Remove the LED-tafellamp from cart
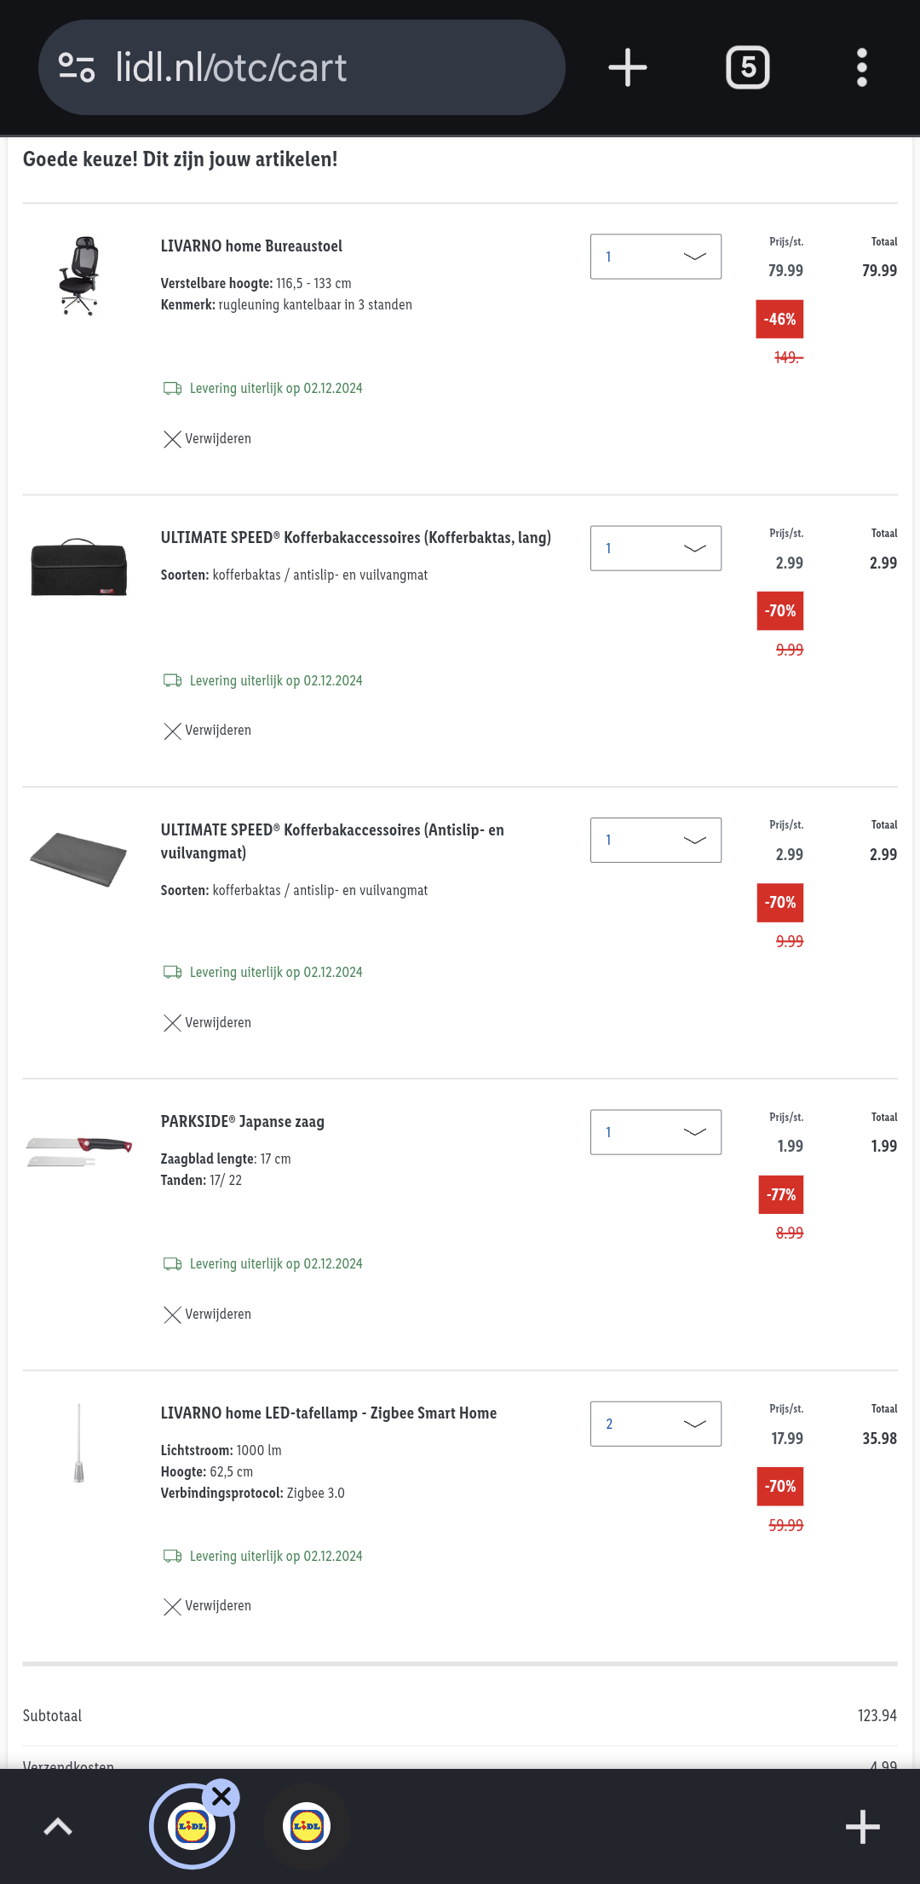This screenshot has width=920, height=1884. [208, 1606]
